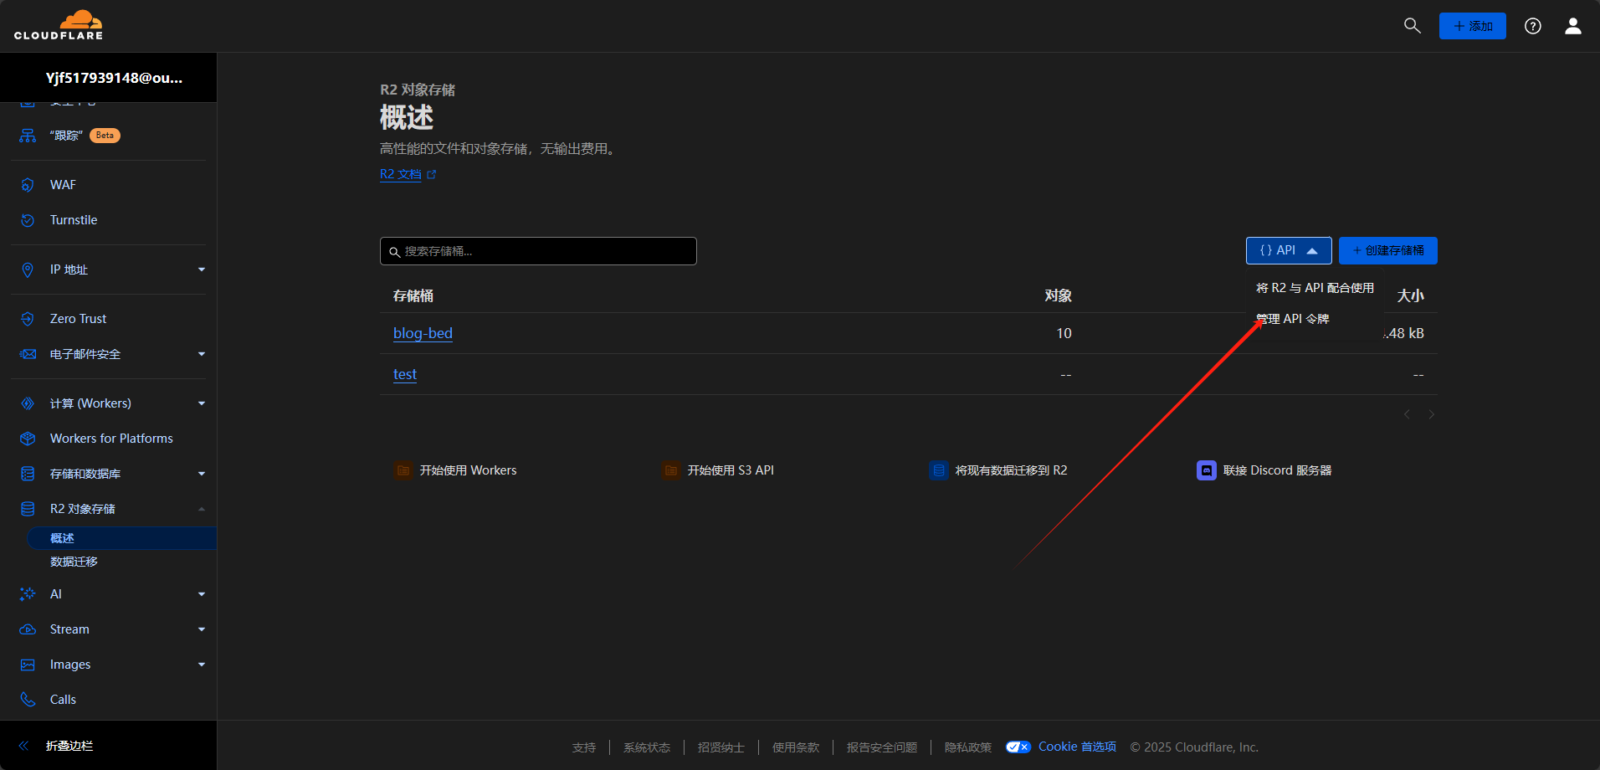This screenshot has width=1600, height=770.
Task: Click the Zero Trust icon
Action: [x=28, y=319]
